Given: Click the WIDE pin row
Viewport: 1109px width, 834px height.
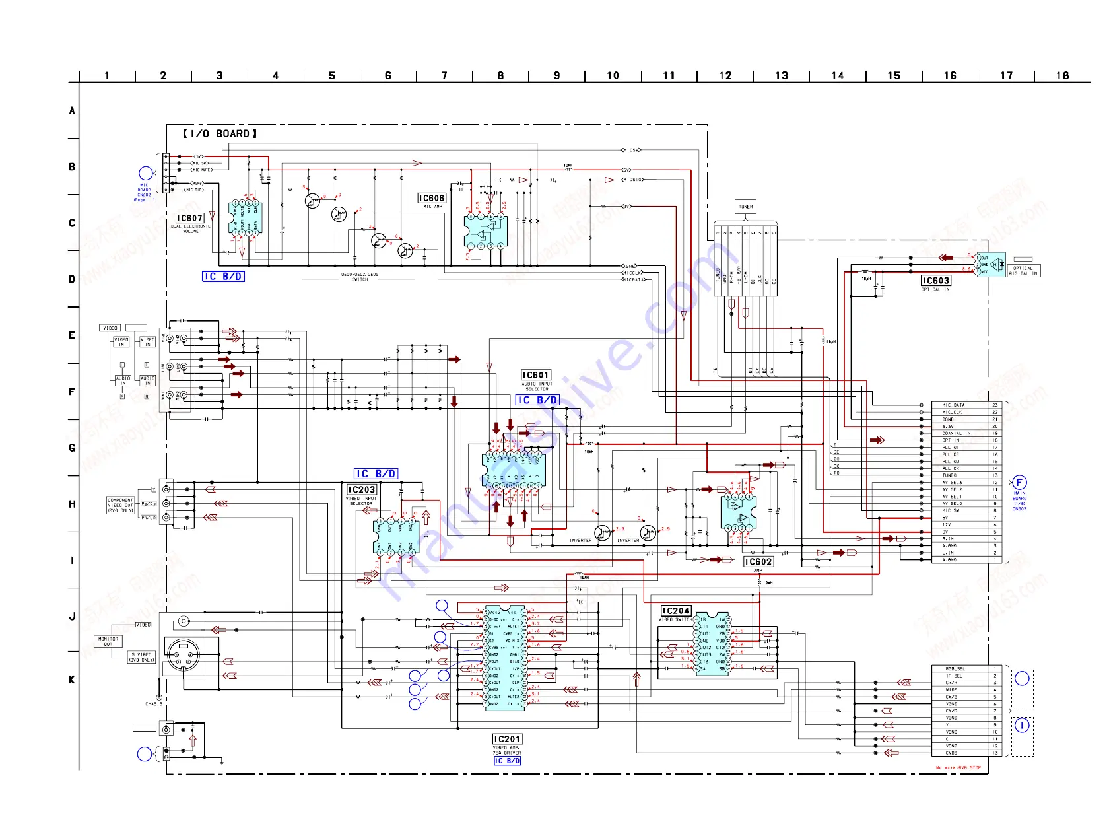Looking at the screenshot, I should coord(966,690).
